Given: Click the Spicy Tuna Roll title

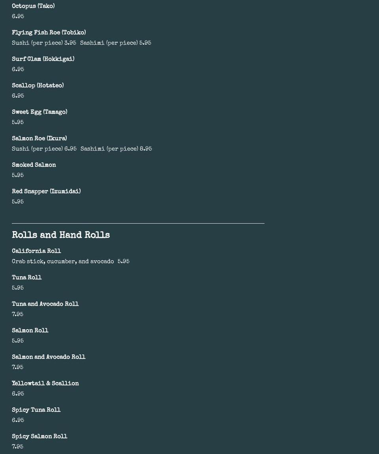Looking at the screenshot, I should 36,410.
